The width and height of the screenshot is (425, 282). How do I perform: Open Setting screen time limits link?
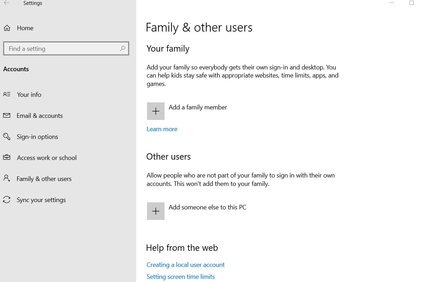[x=181, y=277]
